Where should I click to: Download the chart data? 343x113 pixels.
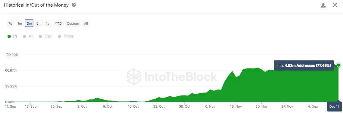pyautogui.click(x=323, y=5)
